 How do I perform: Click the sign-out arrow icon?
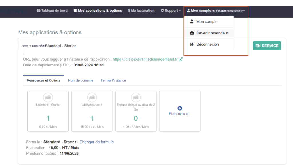pyautogui.click(x=192, y=44)
